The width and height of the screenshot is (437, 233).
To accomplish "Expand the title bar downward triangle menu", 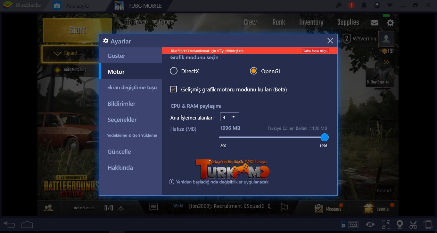I will coord(390,5).
